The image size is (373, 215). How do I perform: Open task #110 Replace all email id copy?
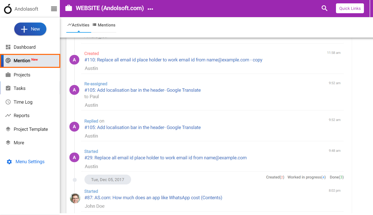click(173, 60)
